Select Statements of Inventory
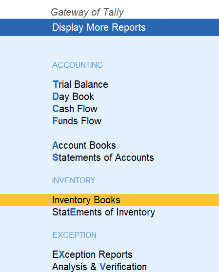This screenshot has height=272, width=219. point(103,213)
